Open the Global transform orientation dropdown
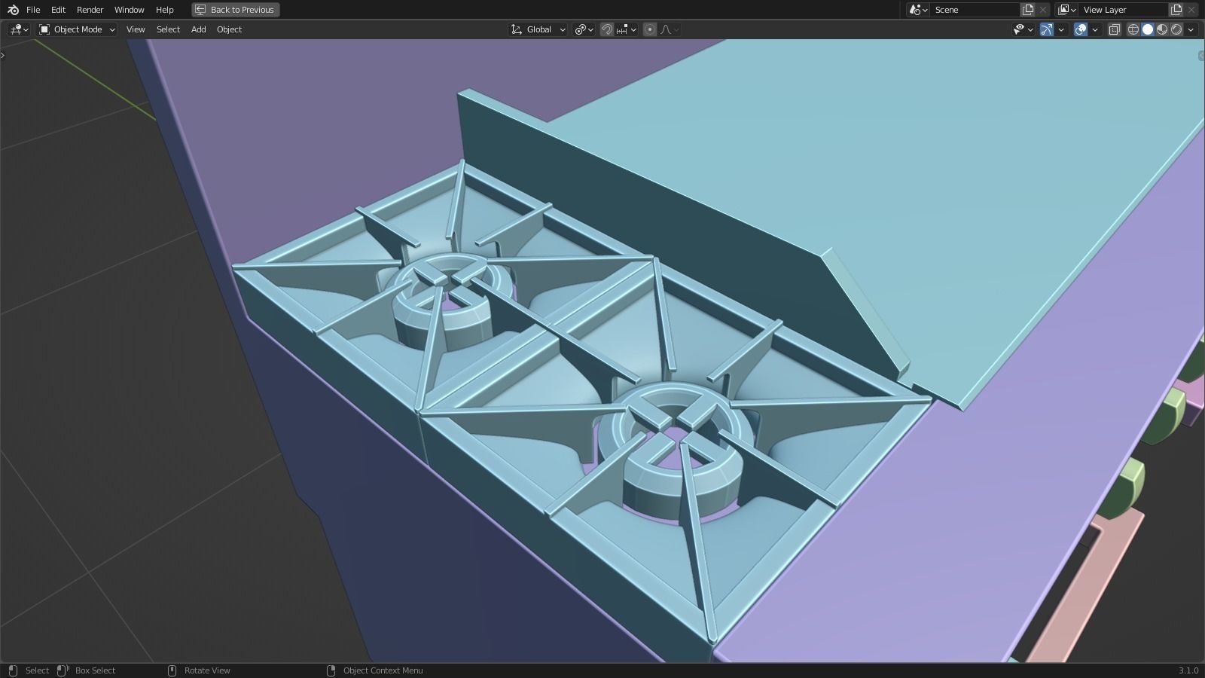 pos(538,29)
